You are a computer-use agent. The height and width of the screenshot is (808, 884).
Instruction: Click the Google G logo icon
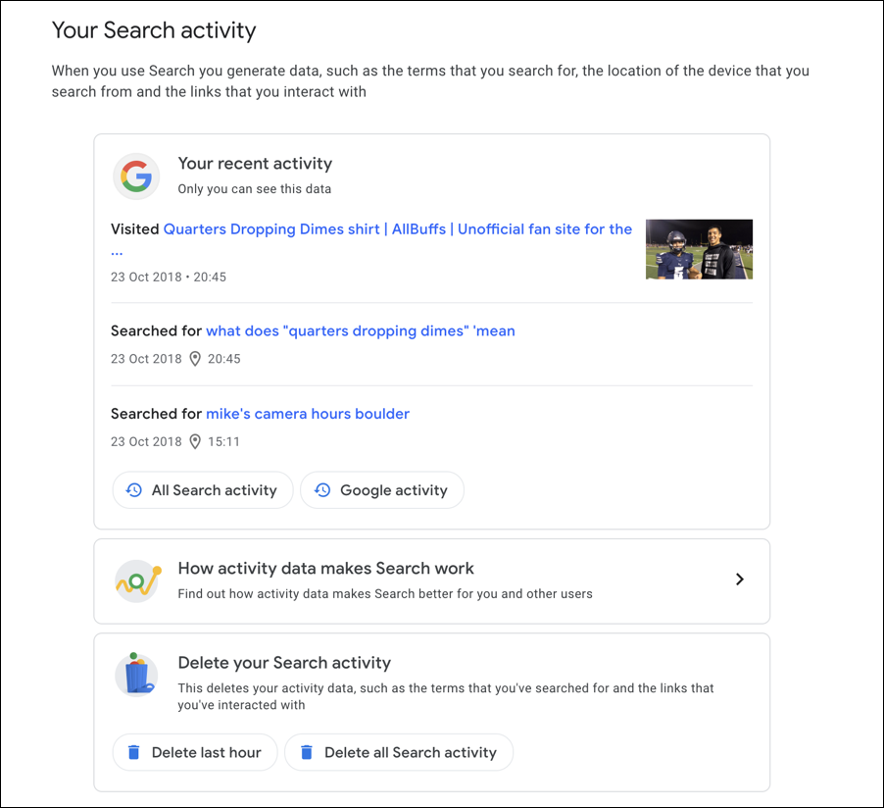click(136, 177)
